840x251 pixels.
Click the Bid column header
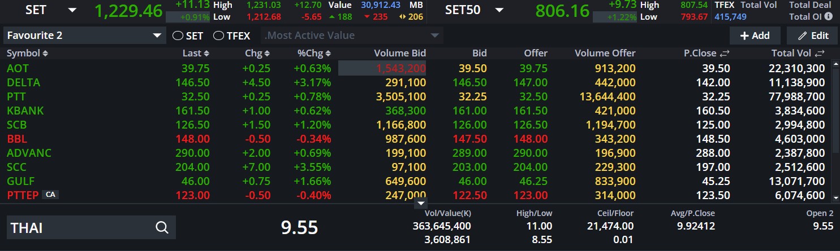tap(480, 53)
